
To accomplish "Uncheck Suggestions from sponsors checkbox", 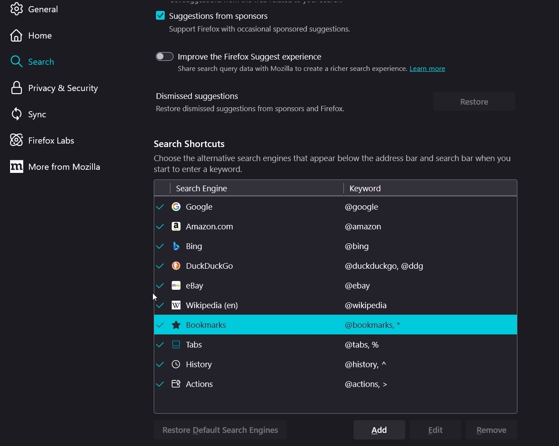I will point(160,16).
